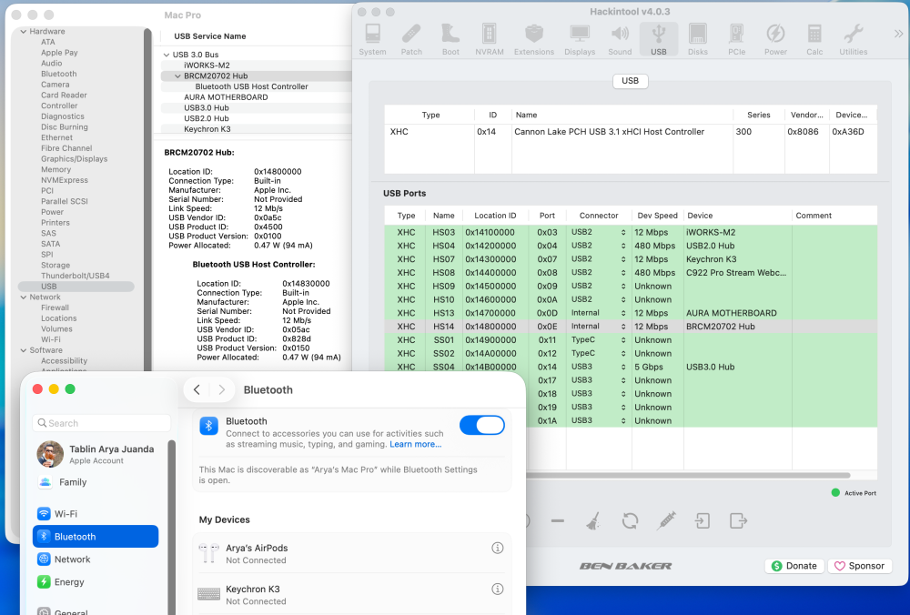Click the import icon in Hackintool
910x615 pixels.
pos(703,521)
